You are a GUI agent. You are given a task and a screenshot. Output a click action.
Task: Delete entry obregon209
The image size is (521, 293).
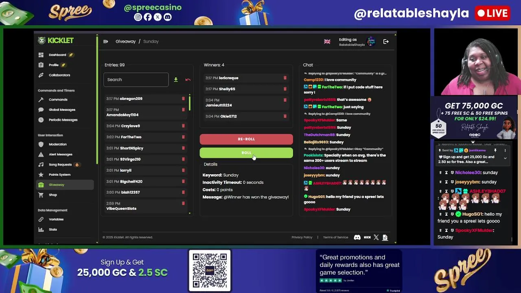(x=183, y=98)
